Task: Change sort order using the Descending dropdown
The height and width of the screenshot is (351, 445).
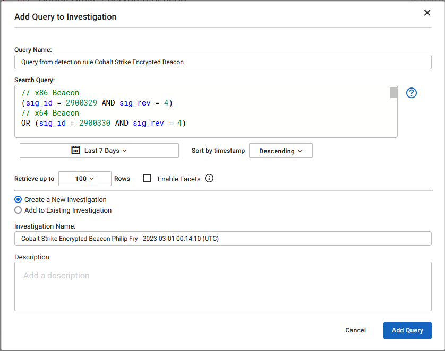Action: coord(280,151)
